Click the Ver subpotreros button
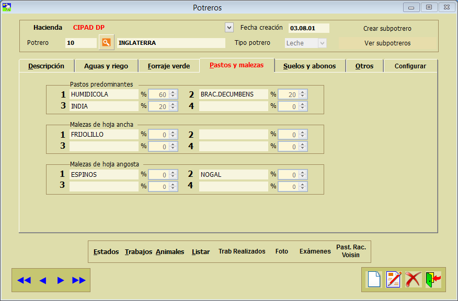Viewport: 458px width, 301px height. [x=387, y=43]
